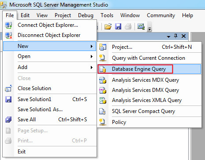Click the Connect Object Explorer icon
Screen dimensions: 205x160
8,25
